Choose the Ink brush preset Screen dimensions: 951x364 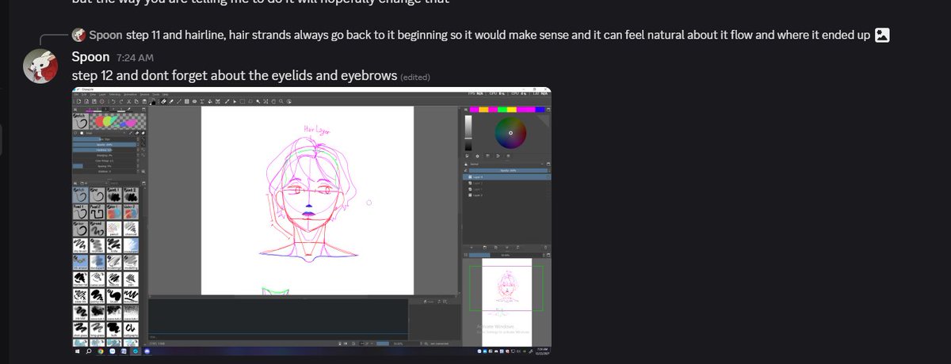97,195
